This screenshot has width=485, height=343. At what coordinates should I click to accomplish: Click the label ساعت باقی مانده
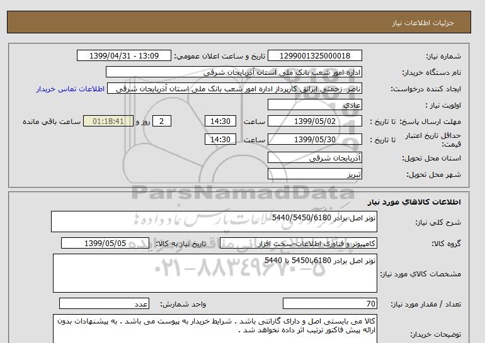point(52,121)
